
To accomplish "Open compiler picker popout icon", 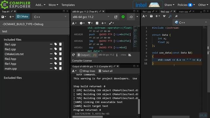I will click(116, 17).
